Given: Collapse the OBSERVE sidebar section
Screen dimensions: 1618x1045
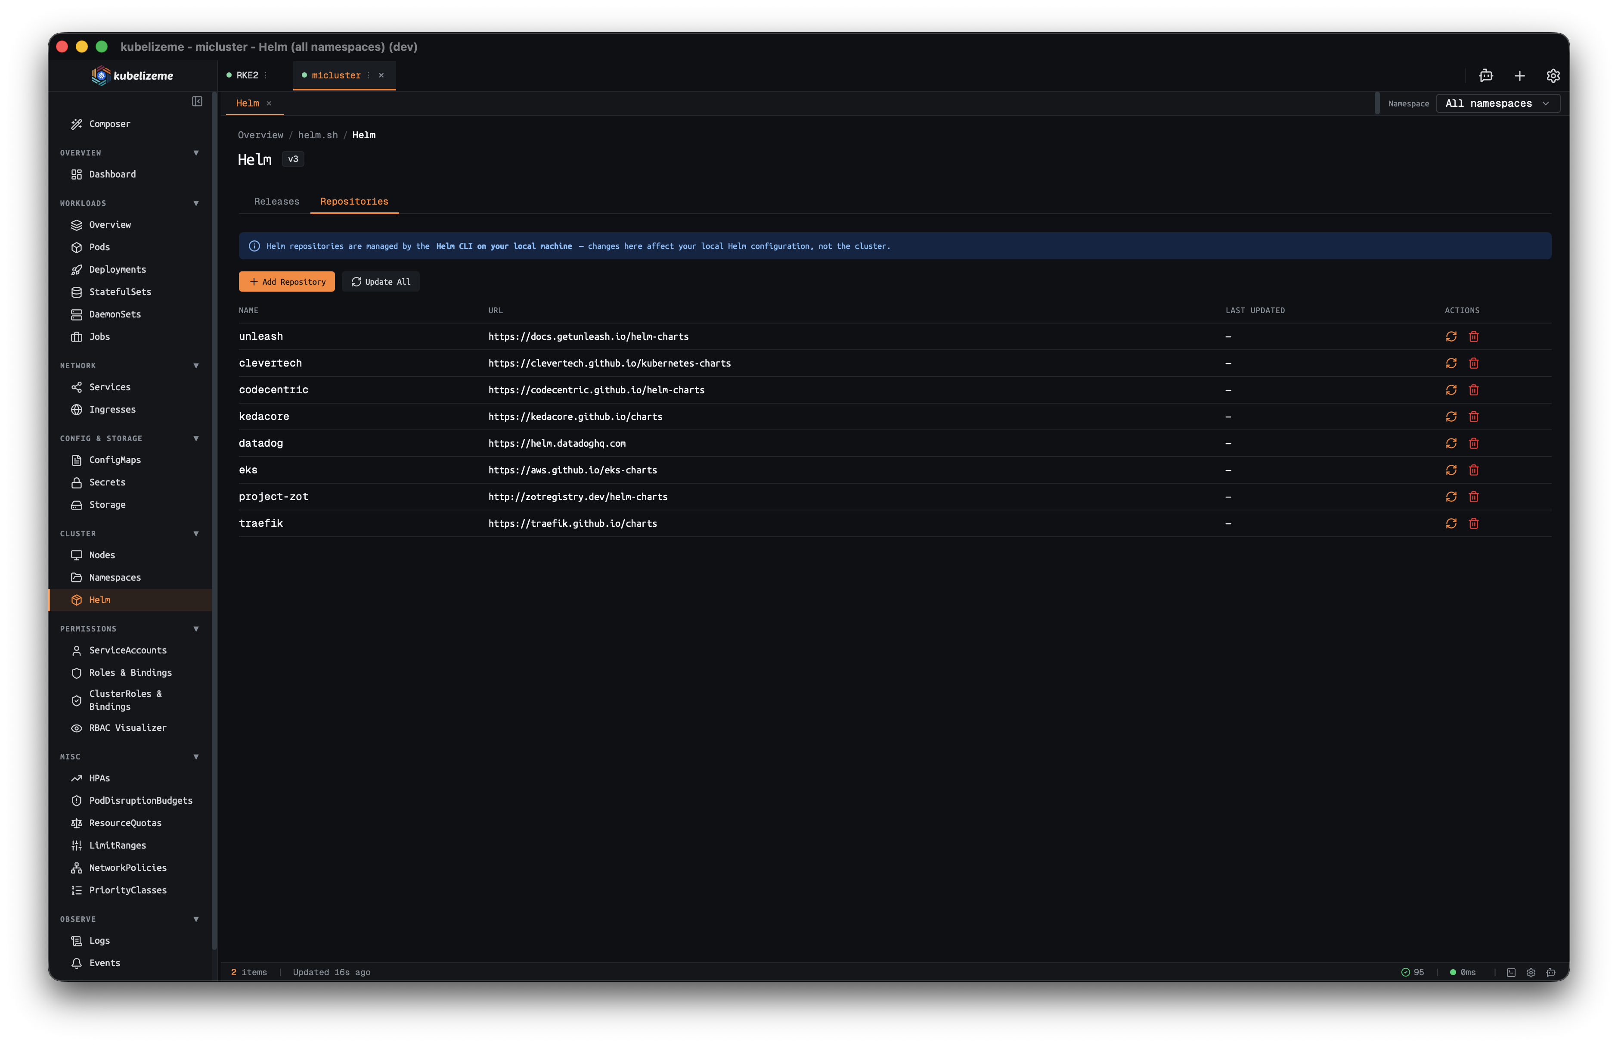Looking at the screenshot, I should [x=196, y=920].
